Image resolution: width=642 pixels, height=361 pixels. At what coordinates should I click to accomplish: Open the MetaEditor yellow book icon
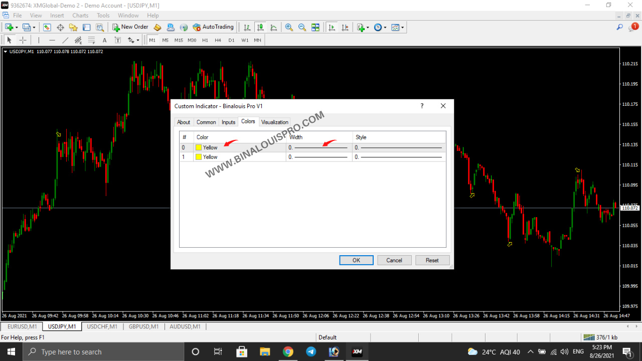pos(157,28)
